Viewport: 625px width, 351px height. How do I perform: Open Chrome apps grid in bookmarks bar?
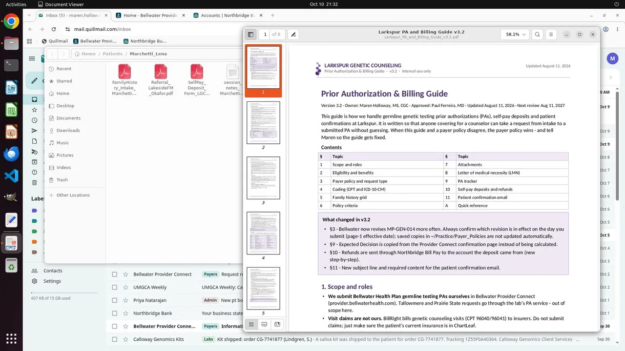[30, 41]
